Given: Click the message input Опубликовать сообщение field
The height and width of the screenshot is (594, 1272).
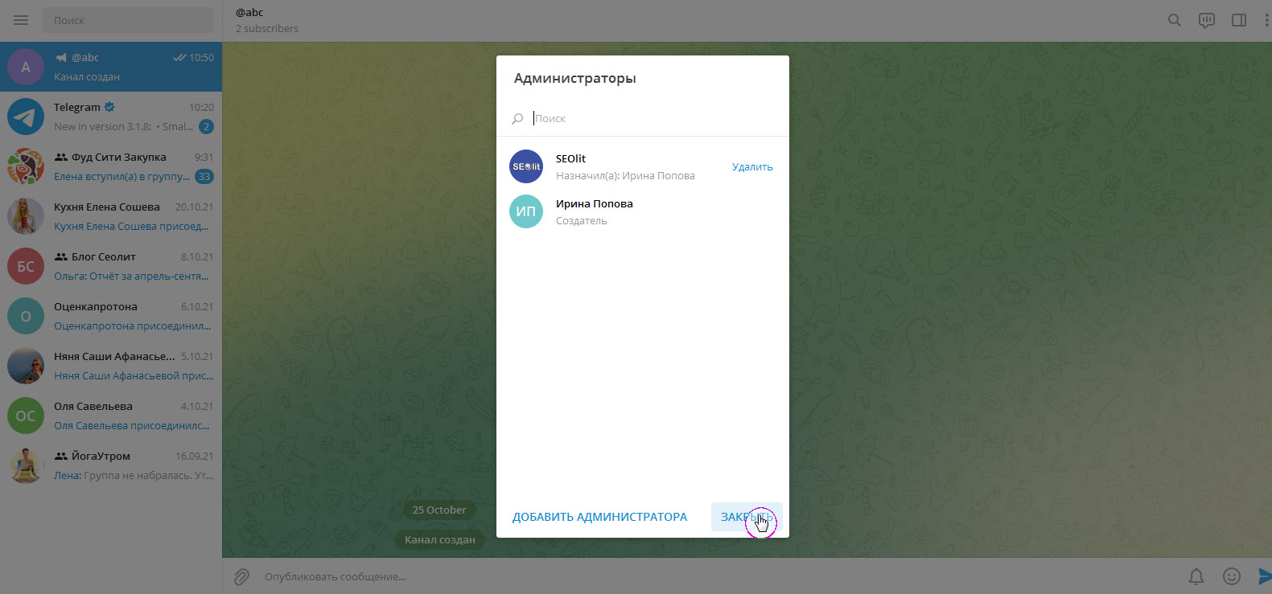Looking at the screenshot, I should tap(708, 576).
